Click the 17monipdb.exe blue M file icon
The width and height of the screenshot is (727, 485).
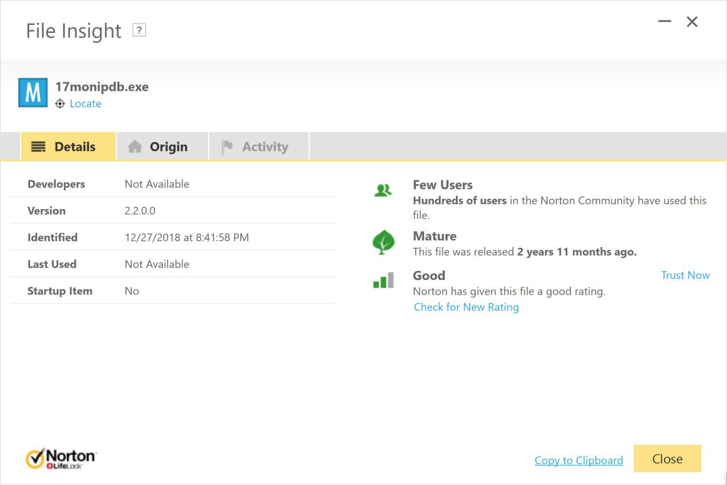tap(33, 93)
